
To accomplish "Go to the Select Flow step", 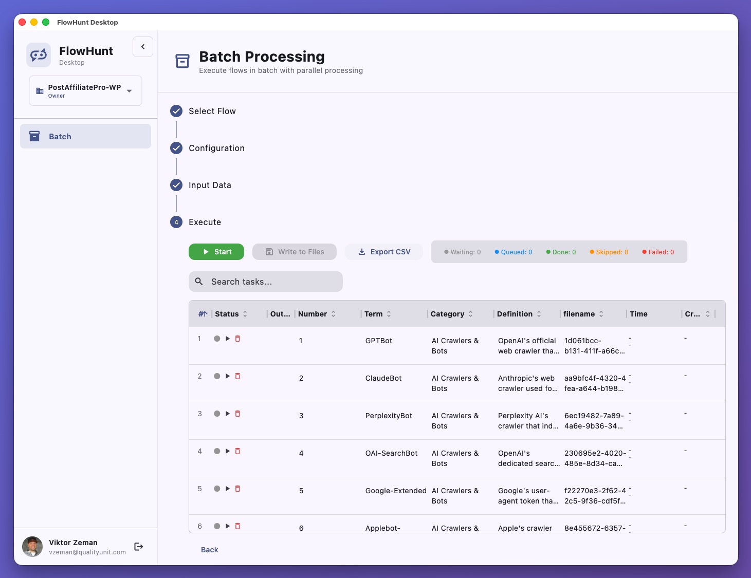I will 212,111.
